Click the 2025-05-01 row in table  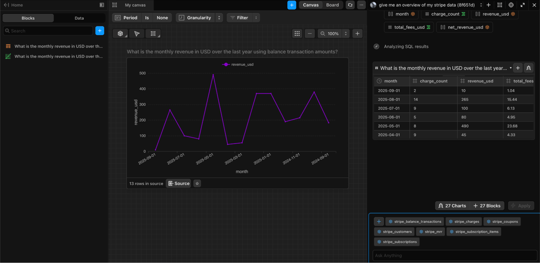click(x=454, y=126)
